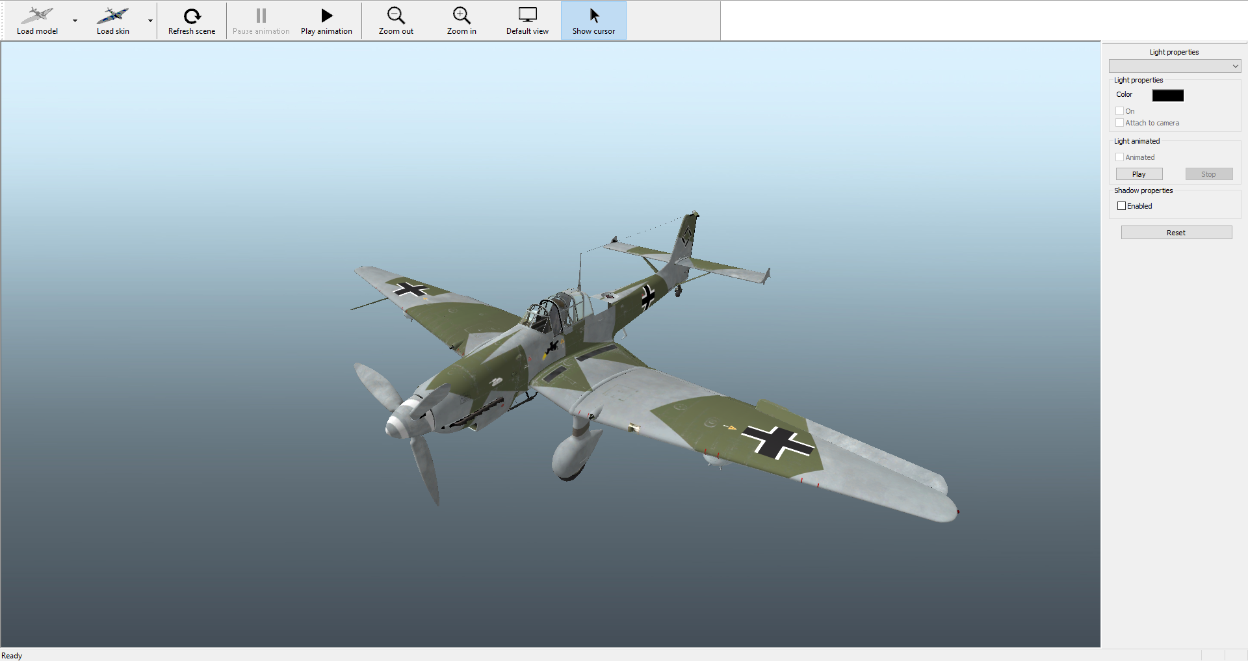Image resolution: width=1248 pixels, height=661 pixels.
Task: Open the light selection combo box
Action: click(x=1175, y=66)
